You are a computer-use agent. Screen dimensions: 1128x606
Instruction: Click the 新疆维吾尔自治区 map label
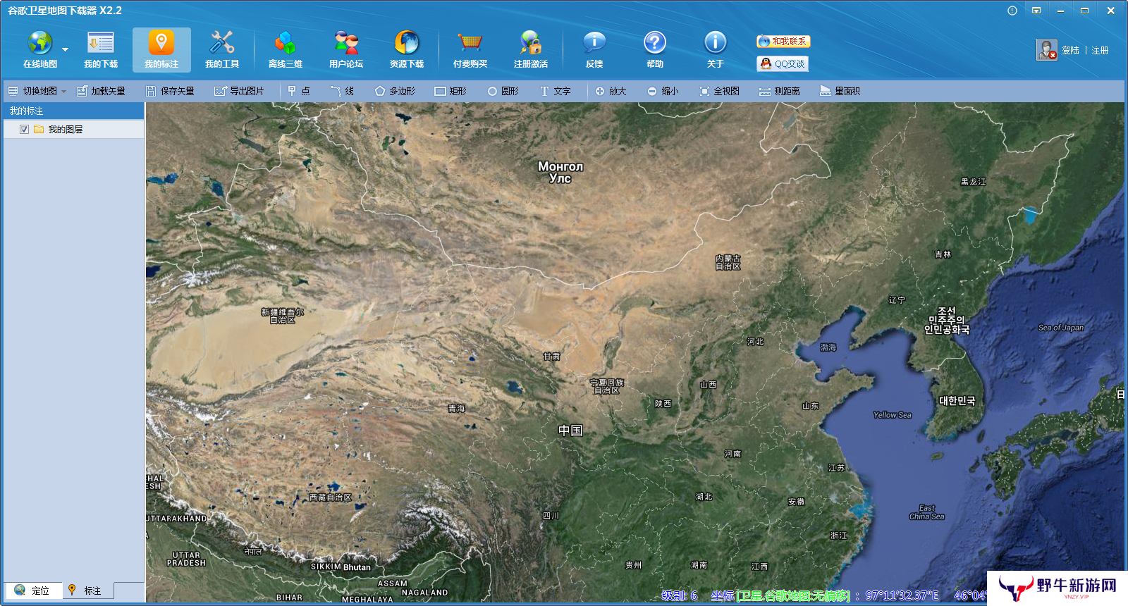[282, 316]
